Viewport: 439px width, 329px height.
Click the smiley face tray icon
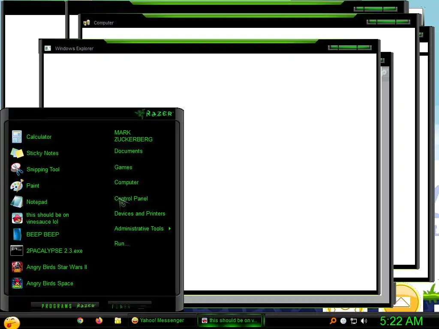coord(343,321)
